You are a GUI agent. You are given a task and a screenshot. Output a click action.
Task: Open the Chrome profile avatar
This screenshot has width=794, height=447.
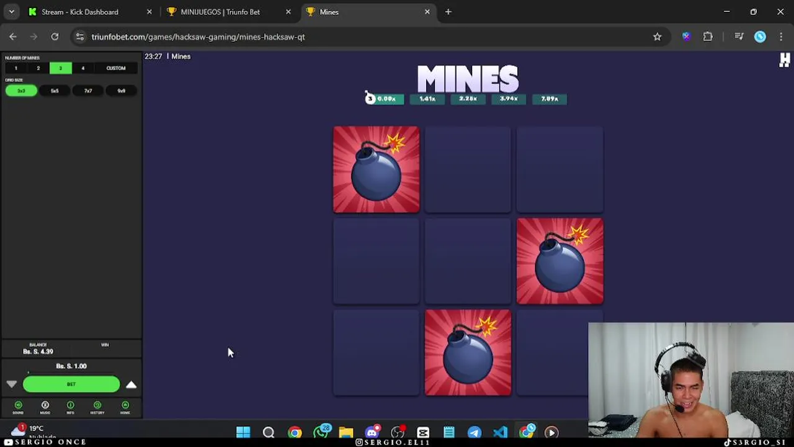pos(760,37)
